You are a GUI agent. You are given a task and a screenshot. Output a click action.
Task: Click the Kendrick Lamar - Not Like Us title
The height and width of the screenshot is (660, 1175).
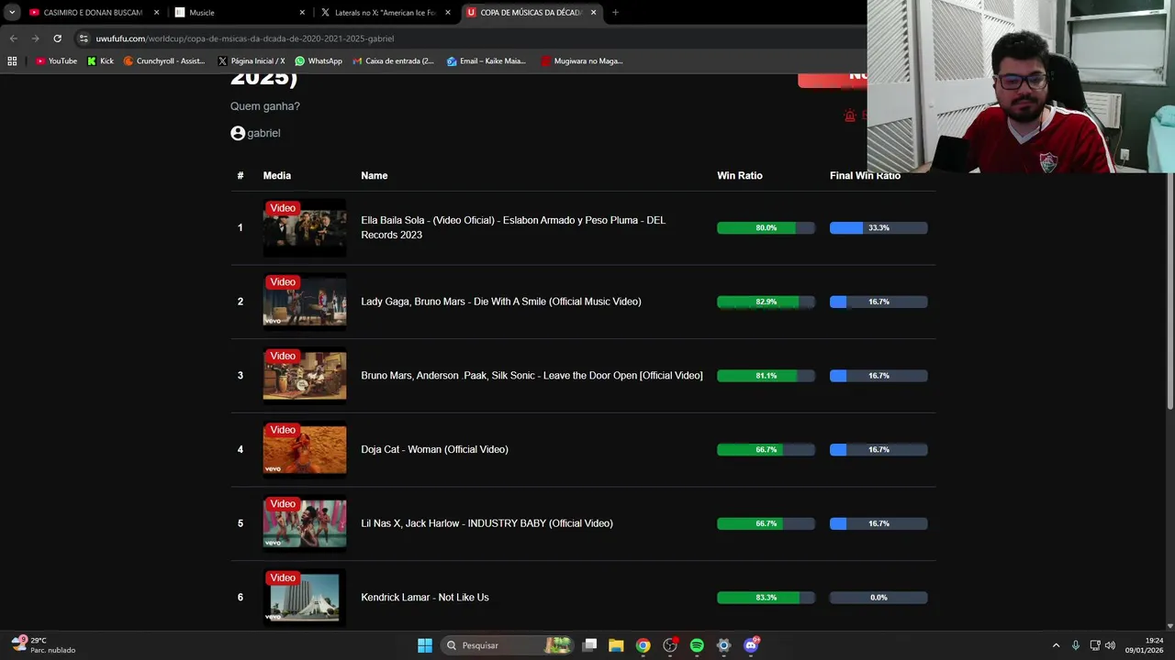tap(425, 598)
